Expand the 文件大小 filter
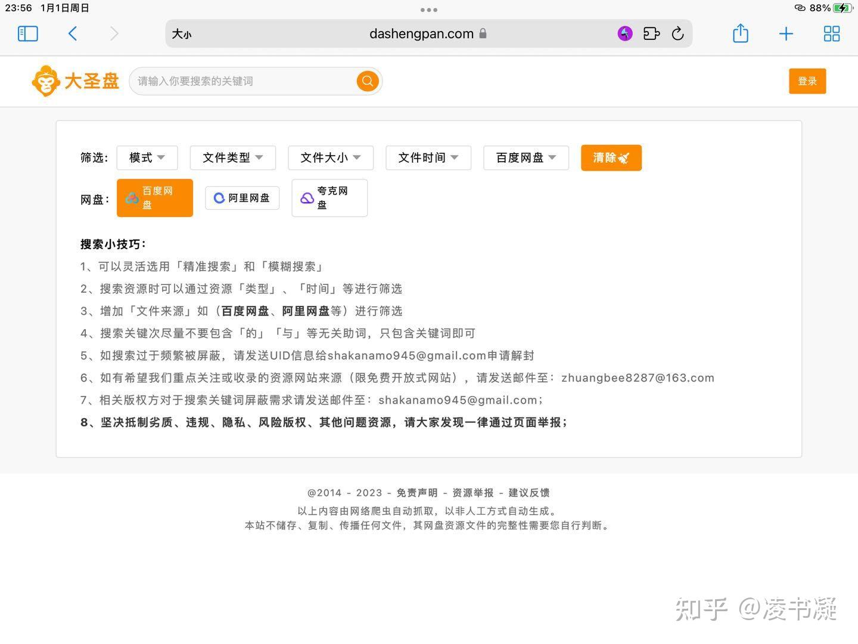 click(x=331, y=158)
